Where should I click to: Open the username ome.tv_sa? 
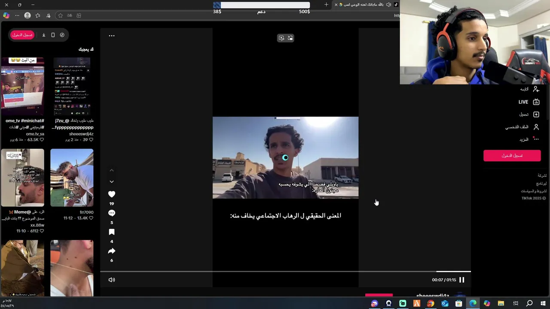point(35,134)
